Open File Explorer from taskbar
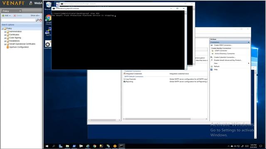 [x=67, y=146]
